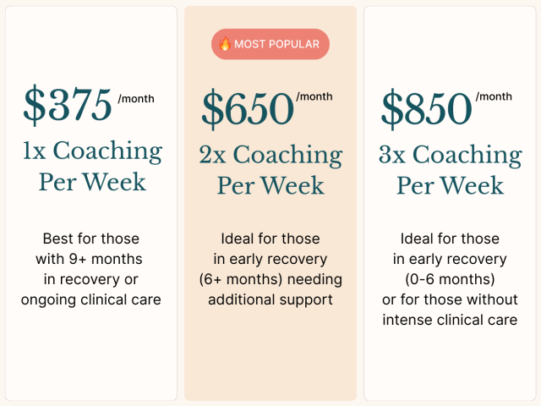This screenshot has height=406, width=541.
Task: Click the /month label beside $850
Action: (x=494, y=96)
